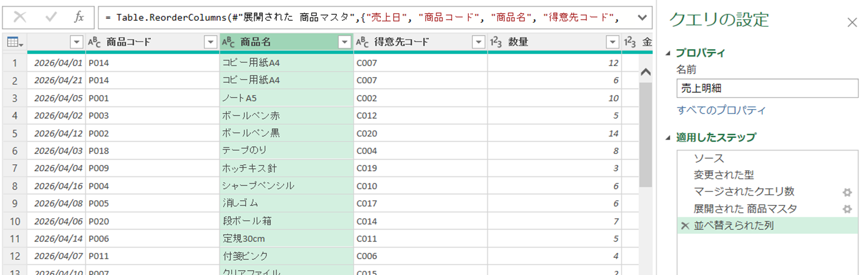Click the fx function icon
Image resolution: width=868 pixels, height=275 pixels.
(x=79, y=17)
